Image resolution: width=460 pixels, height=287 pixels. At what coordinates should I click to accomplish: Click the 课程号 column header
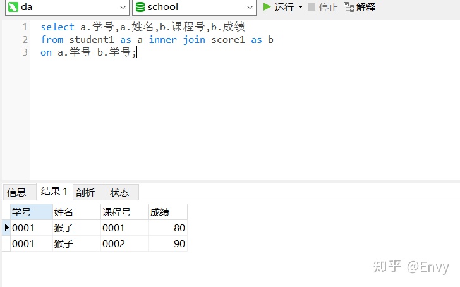(124, 212)
